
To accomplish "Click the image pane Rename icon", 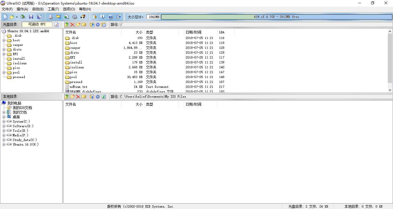I will tap(84, 25).
